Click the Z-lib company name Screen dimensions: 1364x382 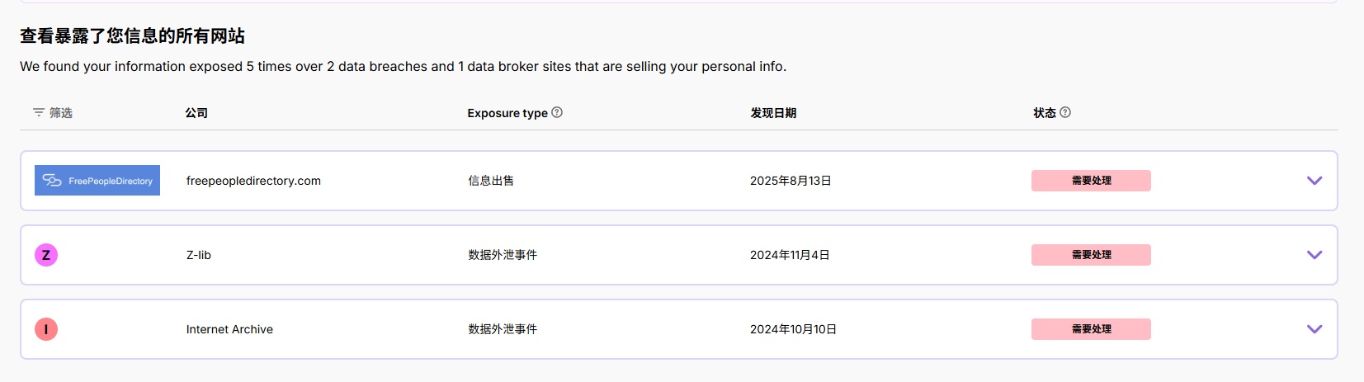click(x=199, y=255)
